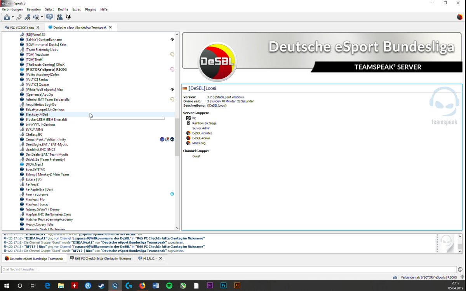466x291 pixels.
Task: Select user Admiral.BAT Team Barbastella
Action: tap(47, 100)
